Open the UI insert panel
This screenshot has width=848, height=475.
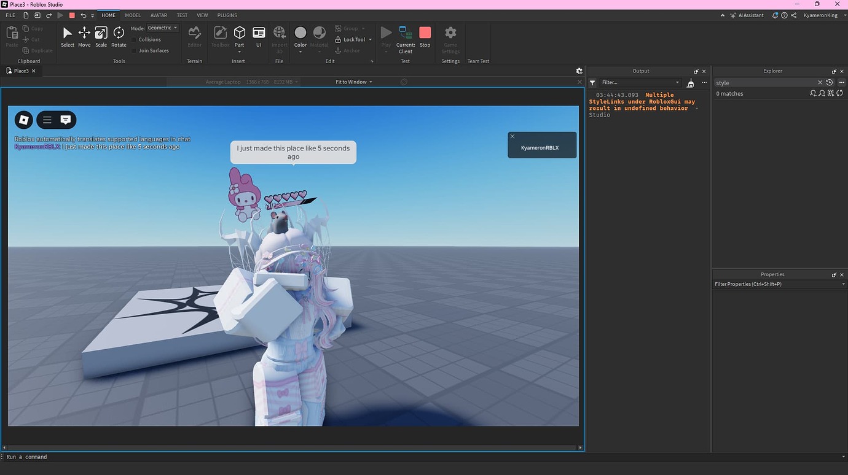tap(258, 35)
